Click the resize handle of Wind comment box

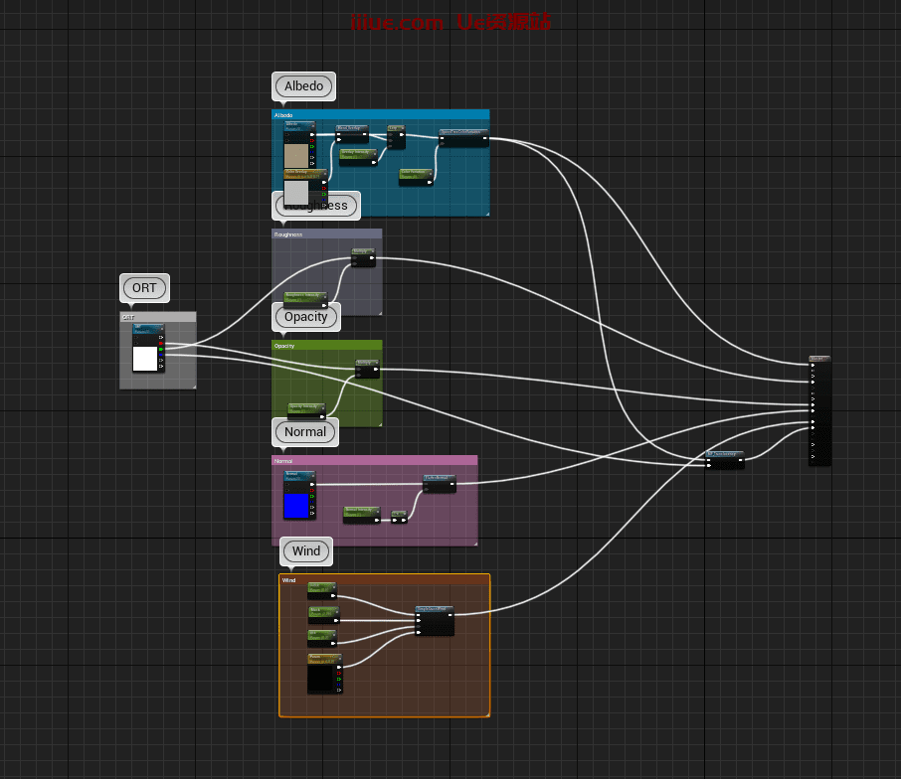click(487, 712)
